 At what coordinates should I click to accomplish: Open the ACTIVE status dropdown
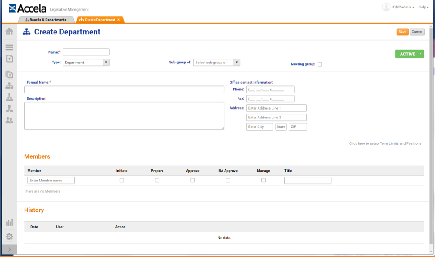(x=410, y=54)
